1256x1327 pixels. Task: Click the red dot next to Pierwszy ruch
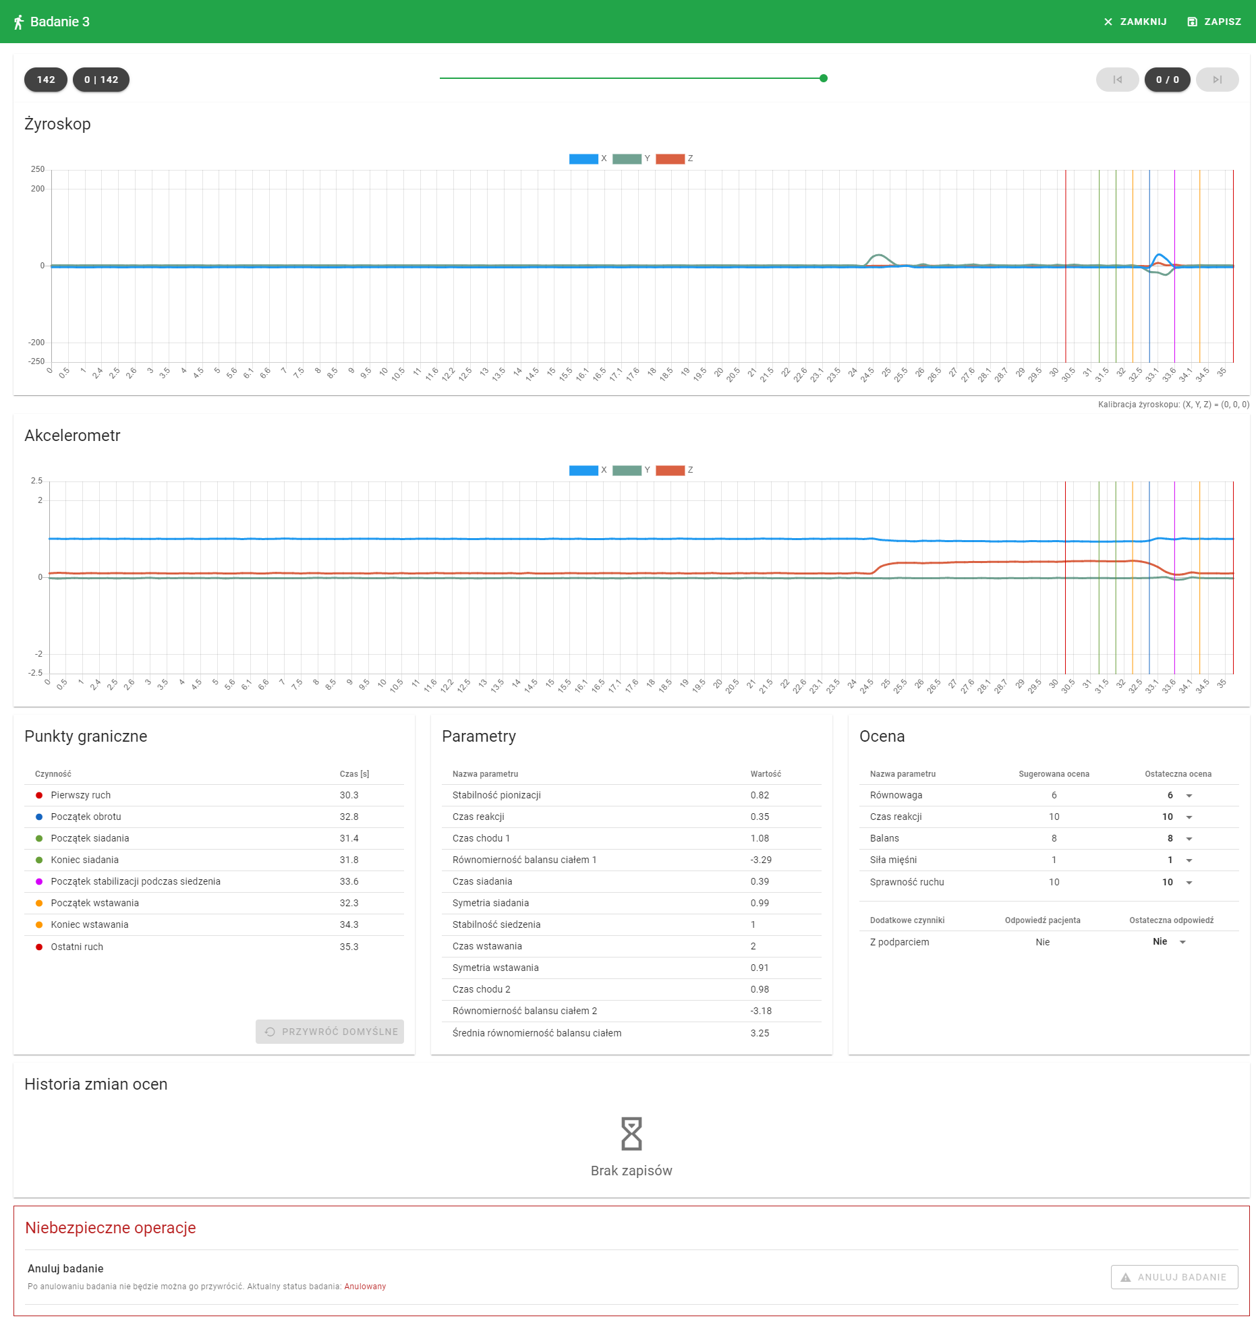(39, 796)
